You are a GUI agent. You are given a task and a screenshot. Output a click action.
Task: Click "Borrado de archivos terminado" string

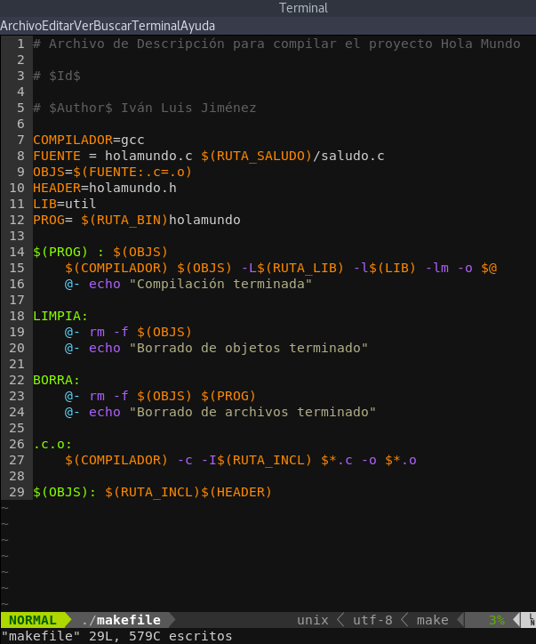point(252,412)
